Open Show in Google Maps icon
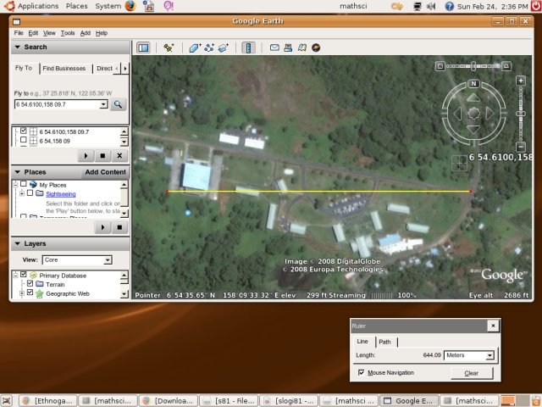Viewport: 542px width, 407px height. click(302, 47)
